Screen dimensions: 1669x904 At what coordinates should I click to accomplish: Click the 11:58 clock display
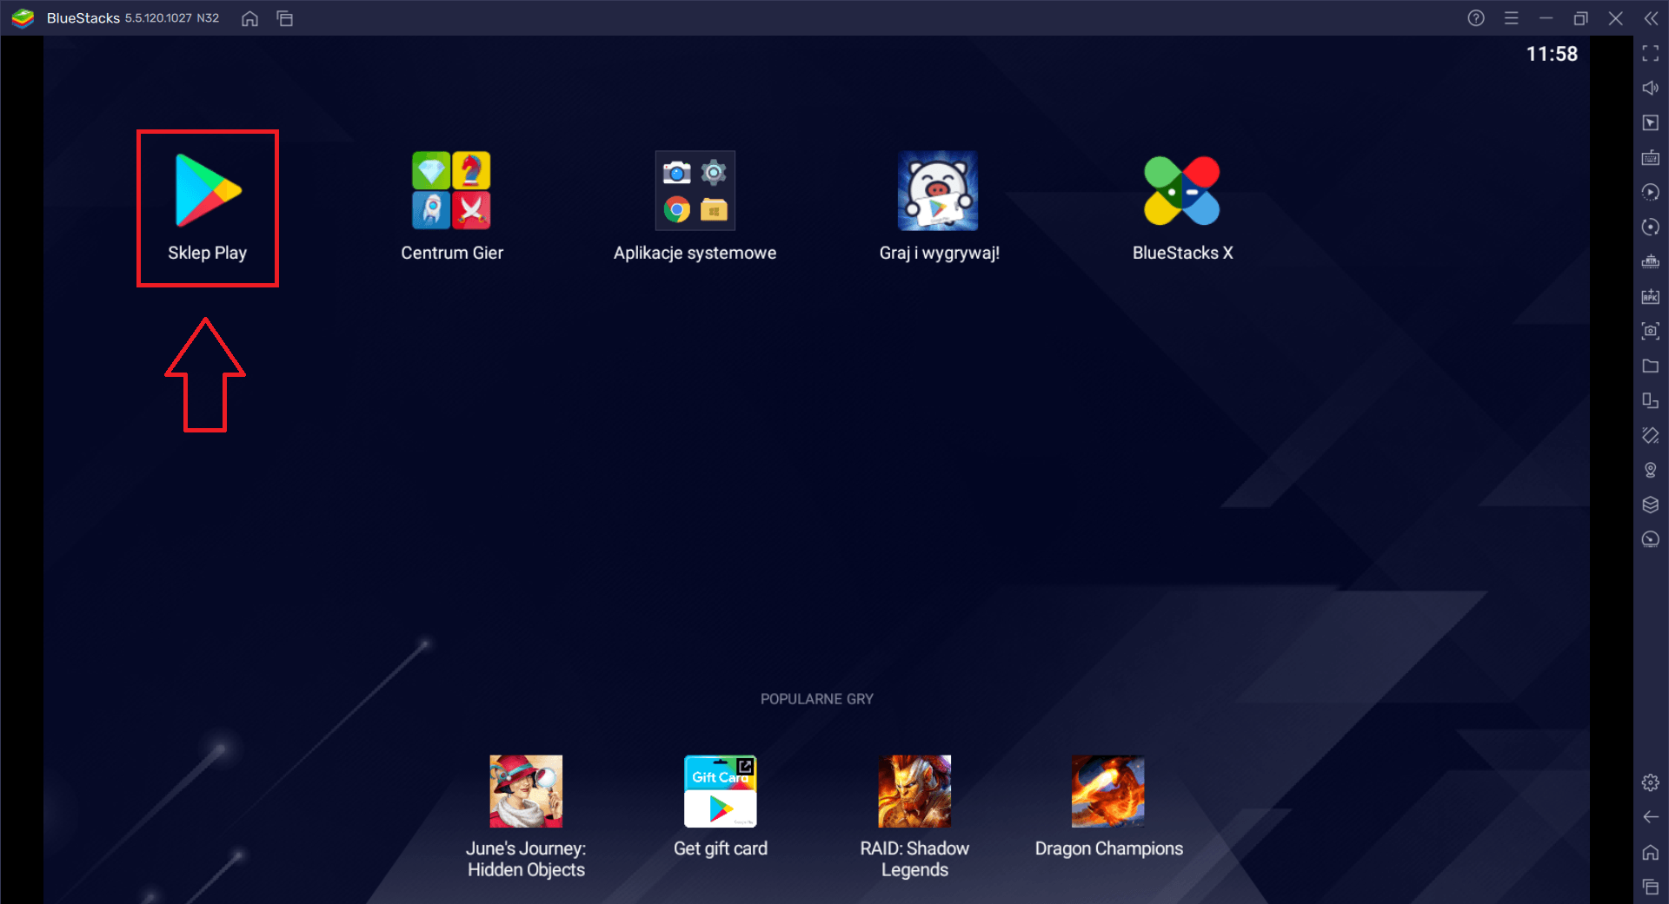pos(1552,54)
